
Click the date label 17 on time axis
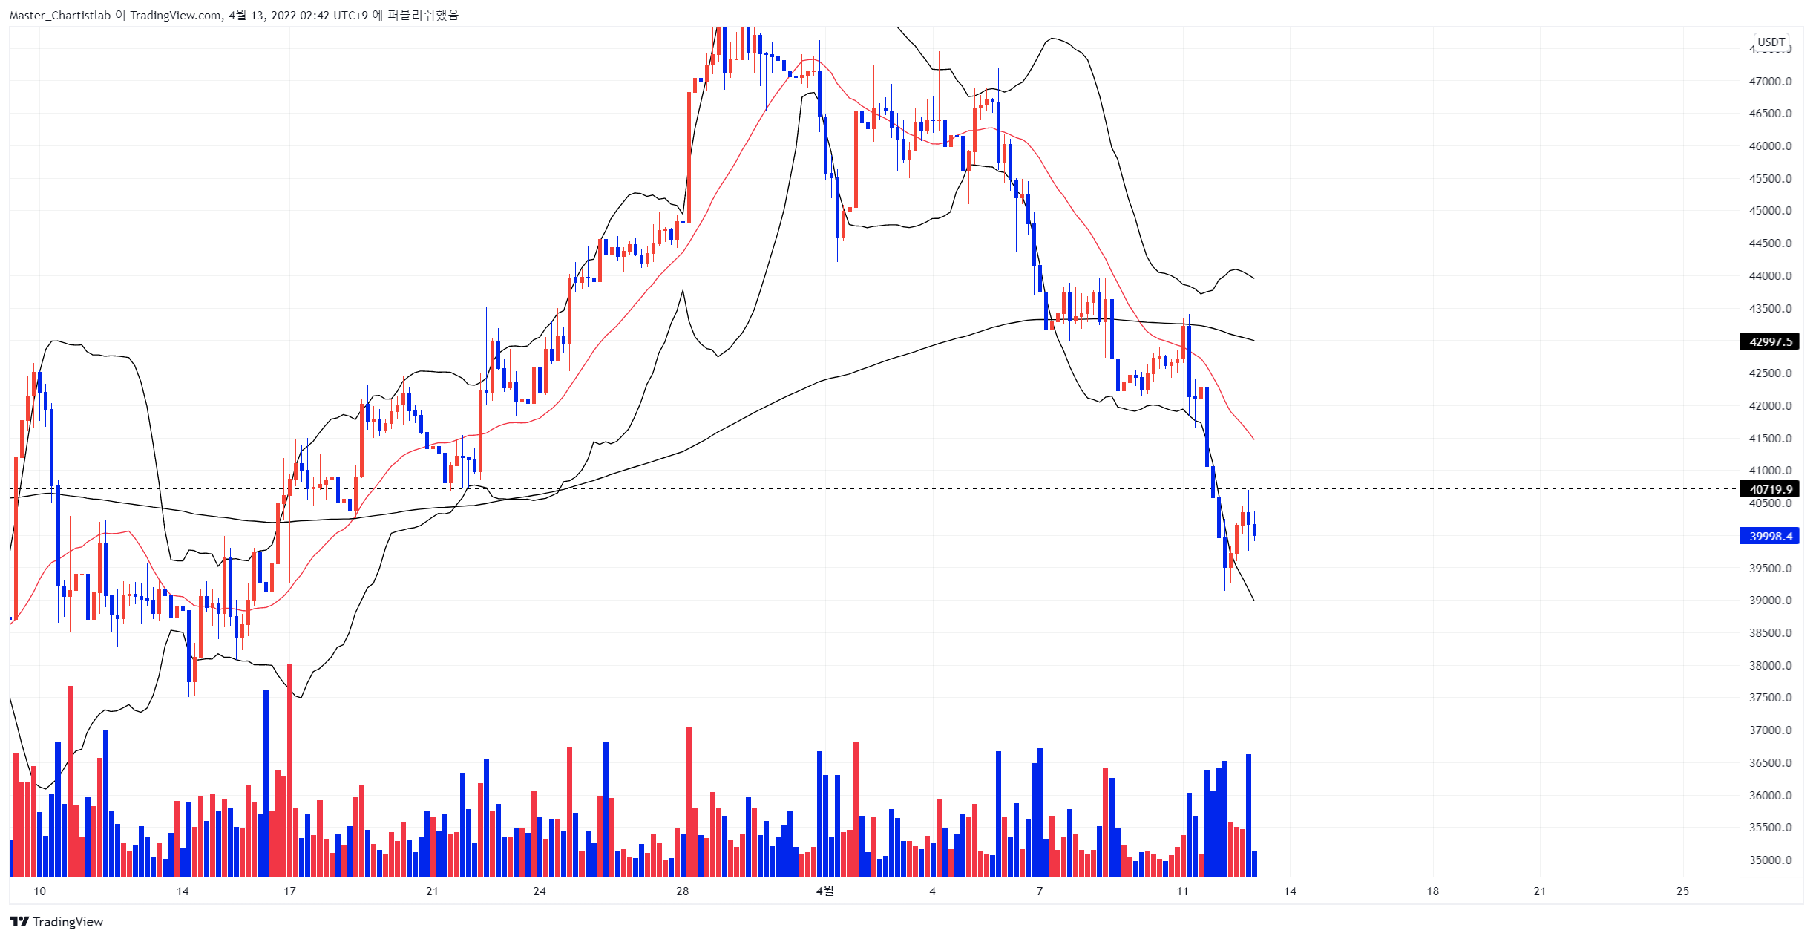289,891
